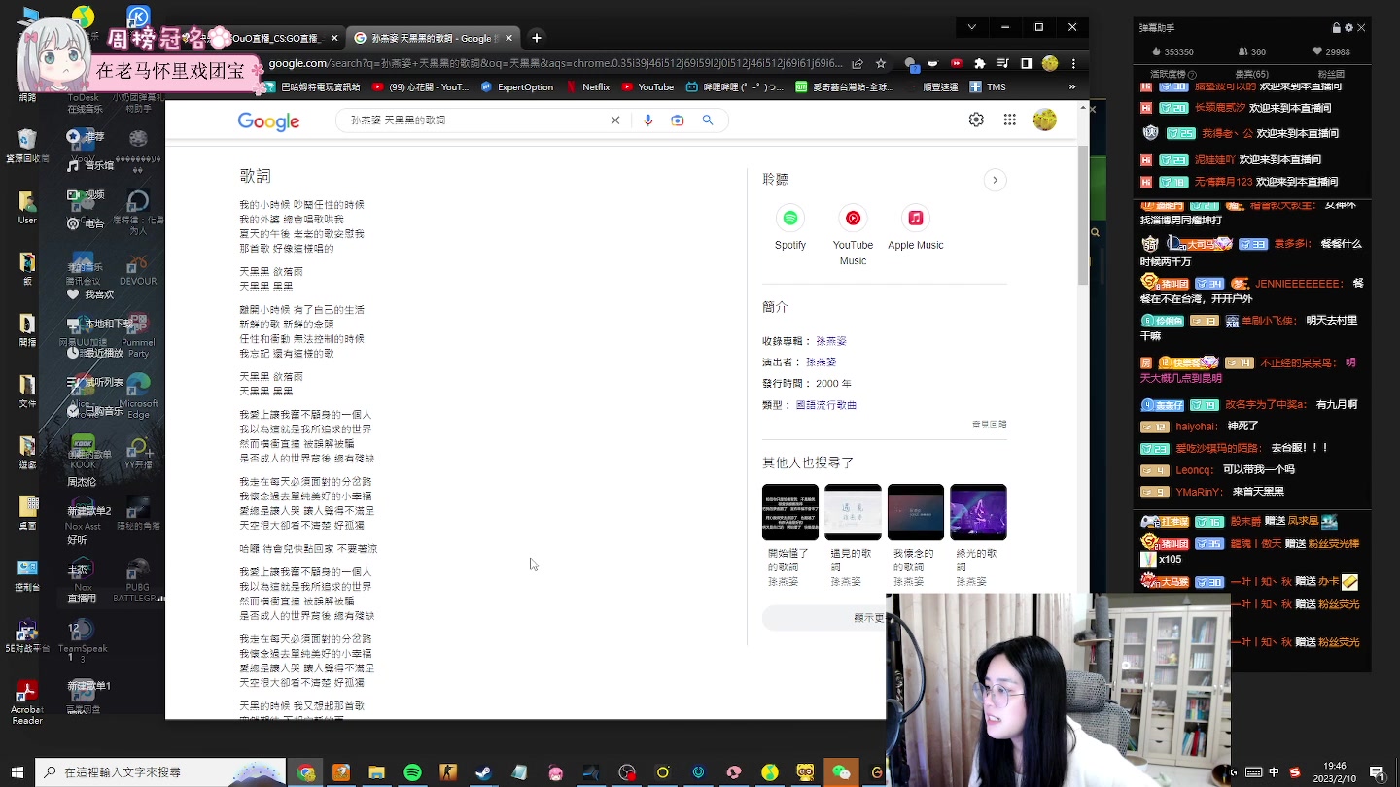The width and height of the screenshot is (1400, 787).
Task: Open YouTube Music listen link
Action: click(x=853, y=235)
